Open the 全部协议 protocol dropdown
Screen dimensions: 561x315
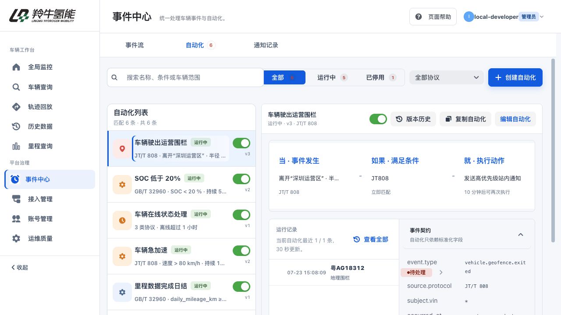[447, 77]
